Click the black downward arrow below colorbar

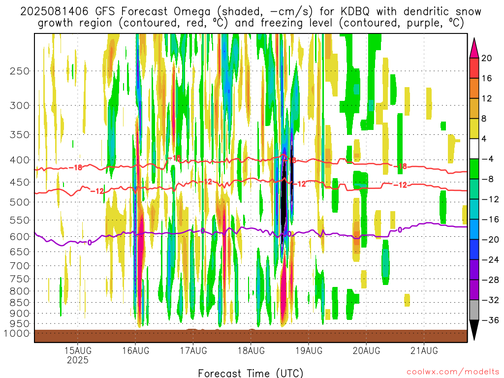click(x=474, y=330)
